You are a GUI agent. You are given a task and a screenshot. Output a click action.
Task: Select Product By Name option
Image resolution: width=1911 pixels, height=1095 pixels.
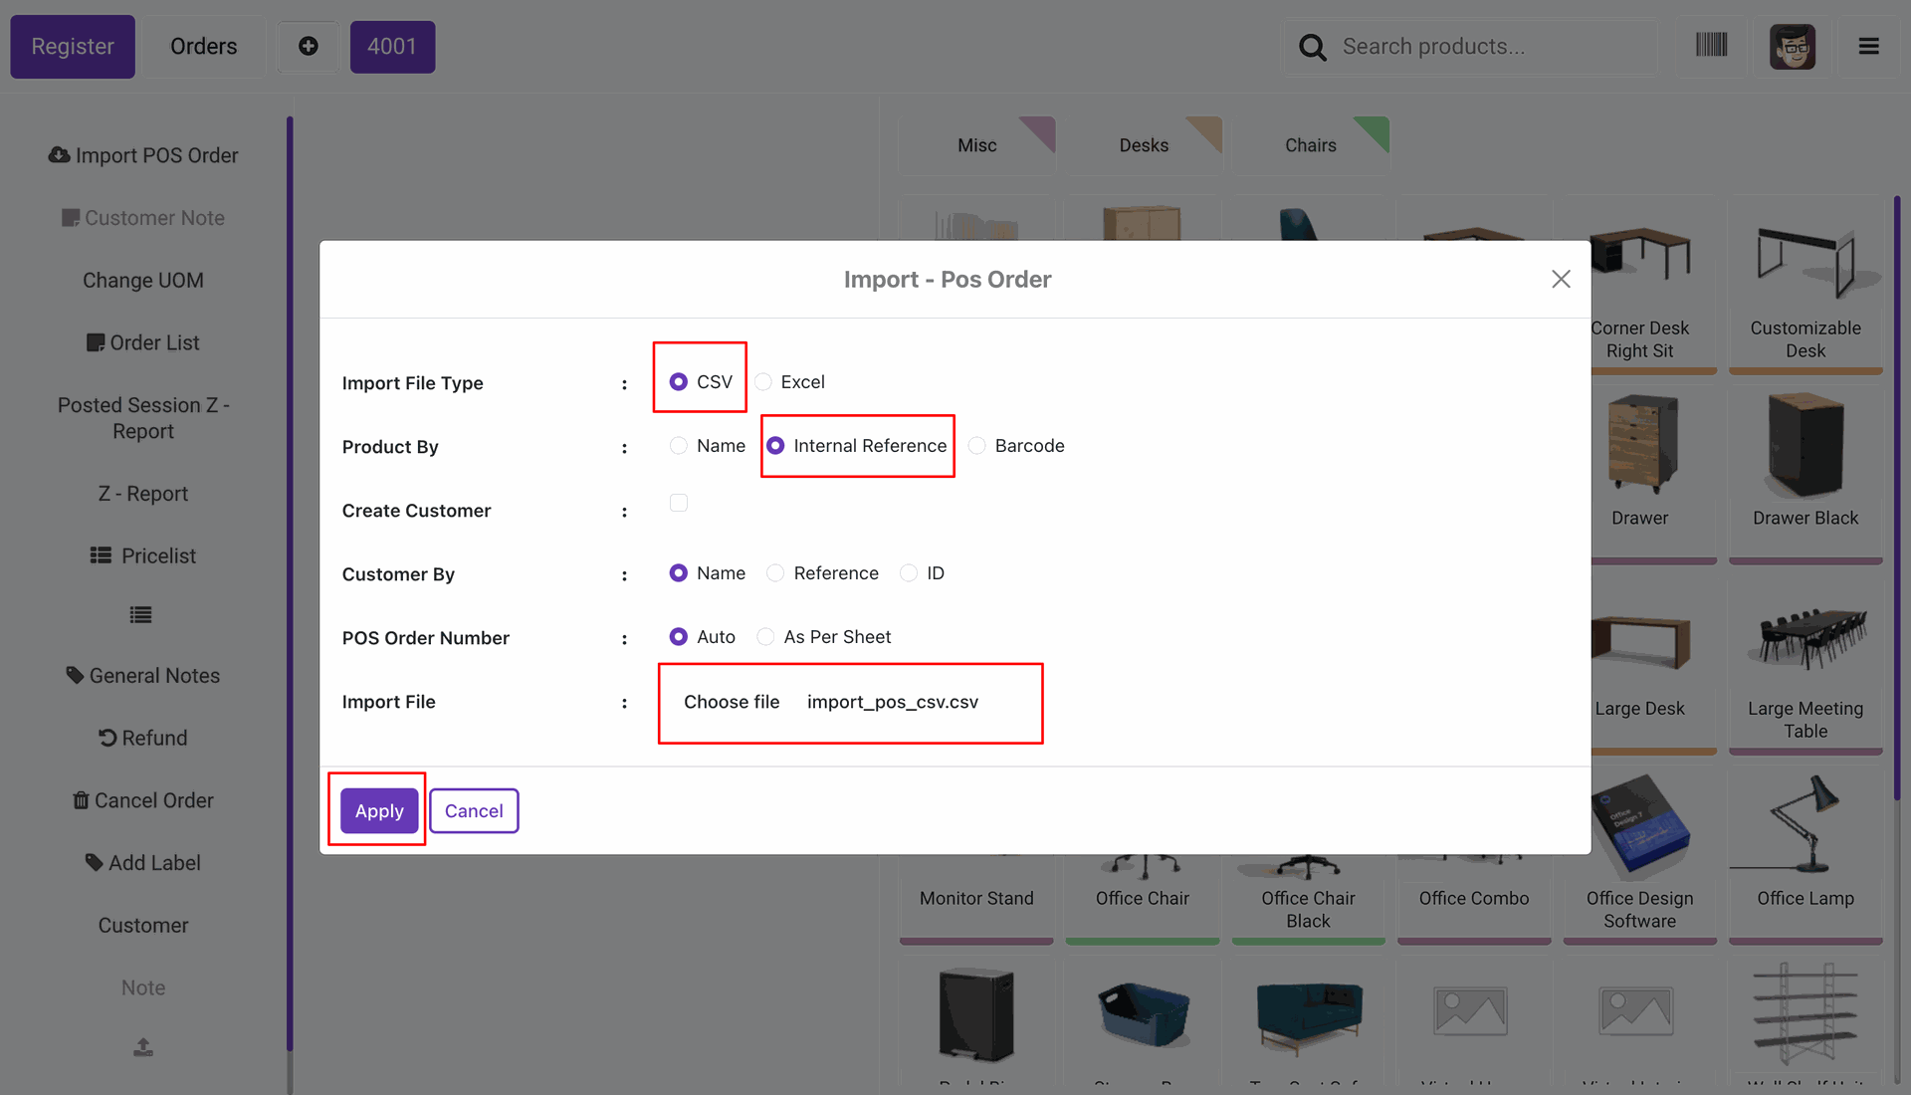pos(679,446)
